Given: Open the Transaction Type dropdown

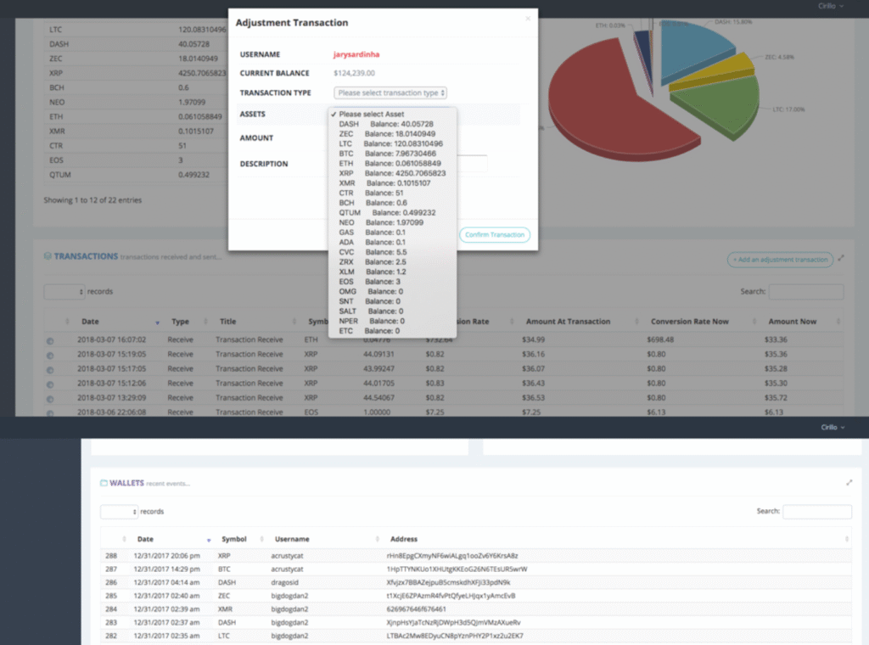Looking at the screenshot, I should 390,93.
